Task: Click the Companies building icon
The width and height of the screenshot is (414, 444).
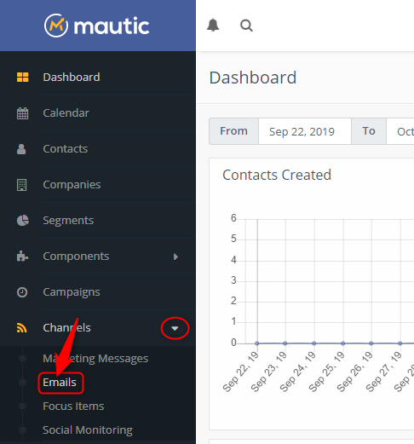Action: tap(22, 185)
